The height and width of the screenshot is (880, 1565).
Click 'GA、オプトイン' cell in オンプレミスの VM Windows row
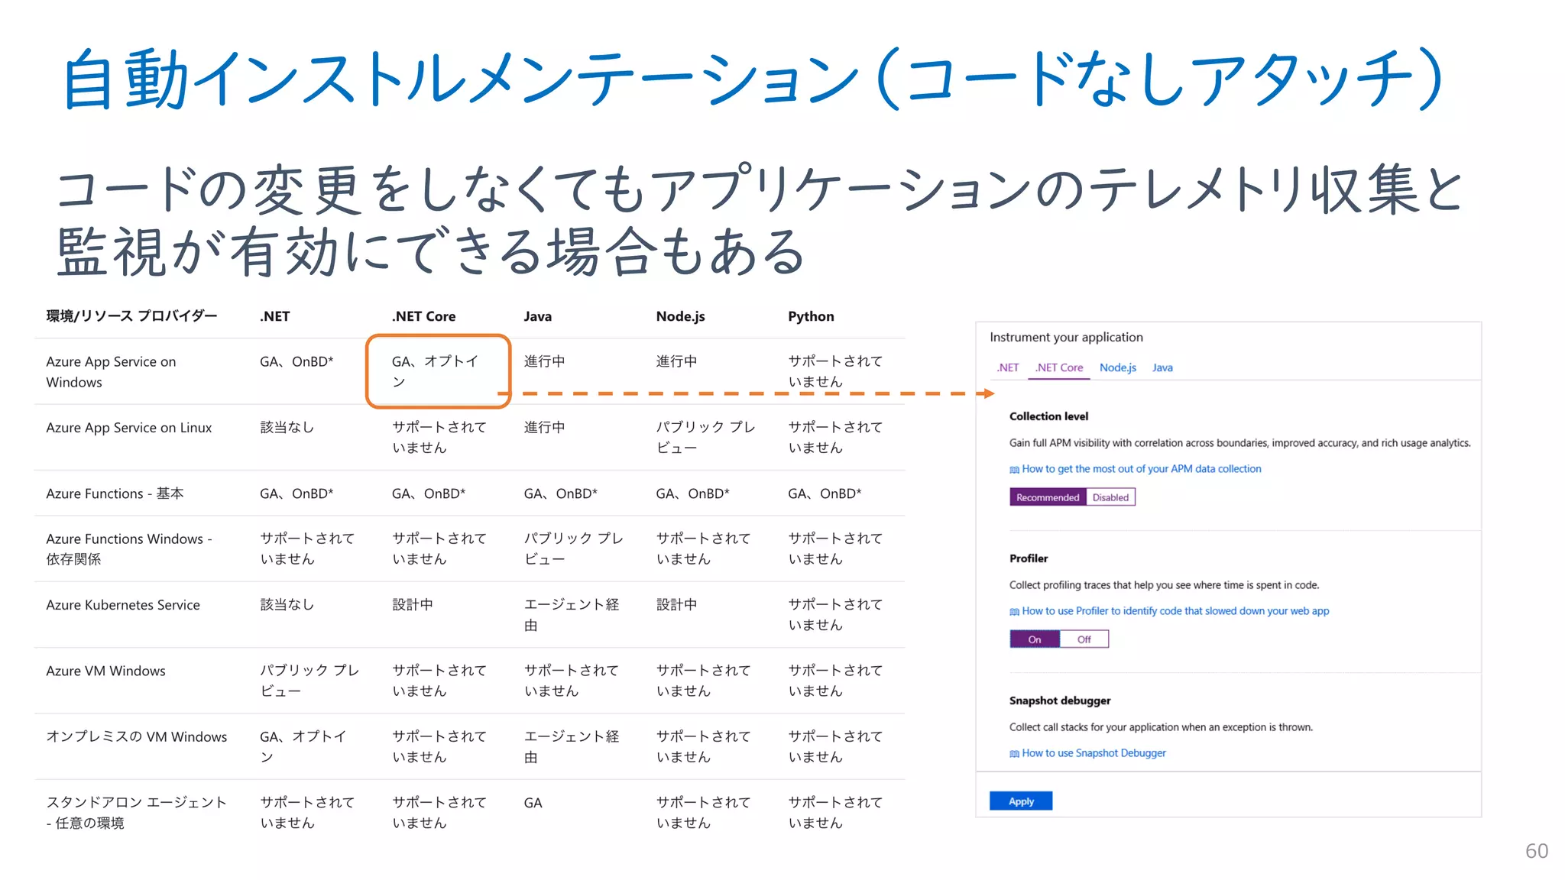(303, 746)
